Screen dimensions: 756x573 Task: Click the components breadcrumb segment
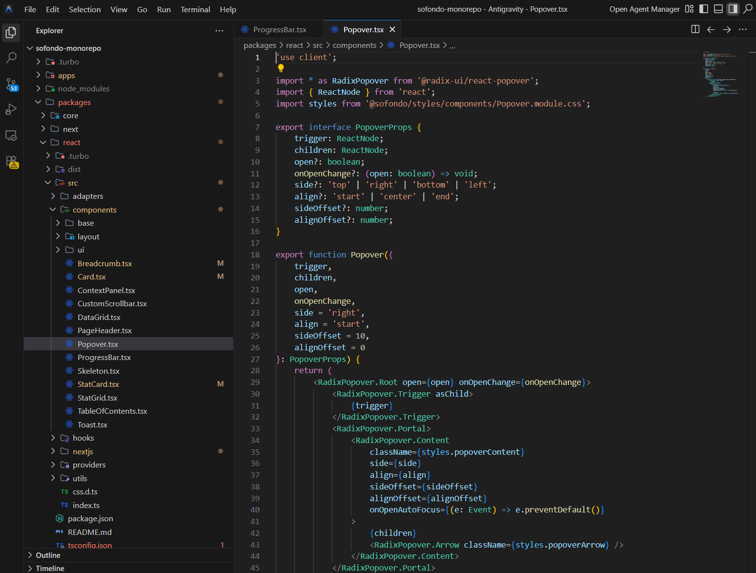point(354,45)
